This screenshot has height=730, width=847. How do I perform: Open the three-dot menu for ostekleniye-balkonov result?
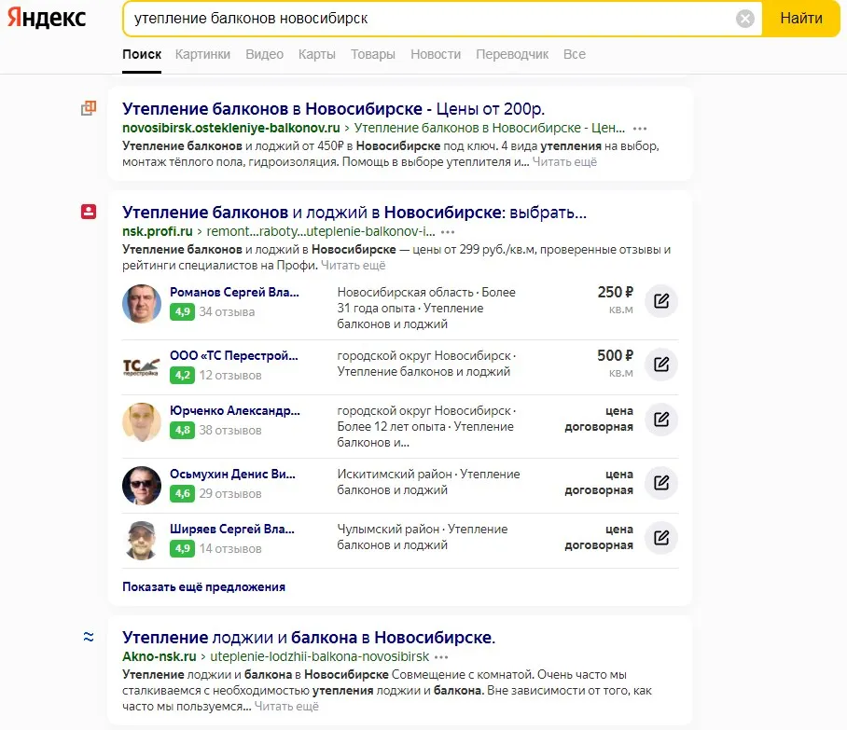tap(640, 129)
